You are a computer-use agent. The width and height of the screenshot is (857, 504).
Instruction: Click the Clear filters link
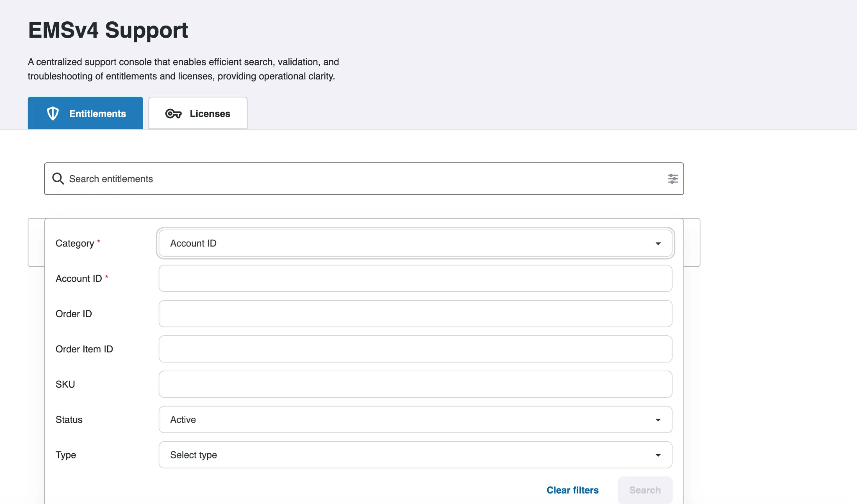click(x=572, y=490)
